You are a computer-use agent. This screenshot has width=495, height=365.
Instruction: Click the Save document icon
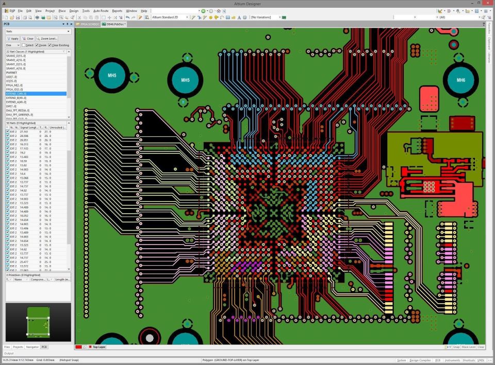18,16
